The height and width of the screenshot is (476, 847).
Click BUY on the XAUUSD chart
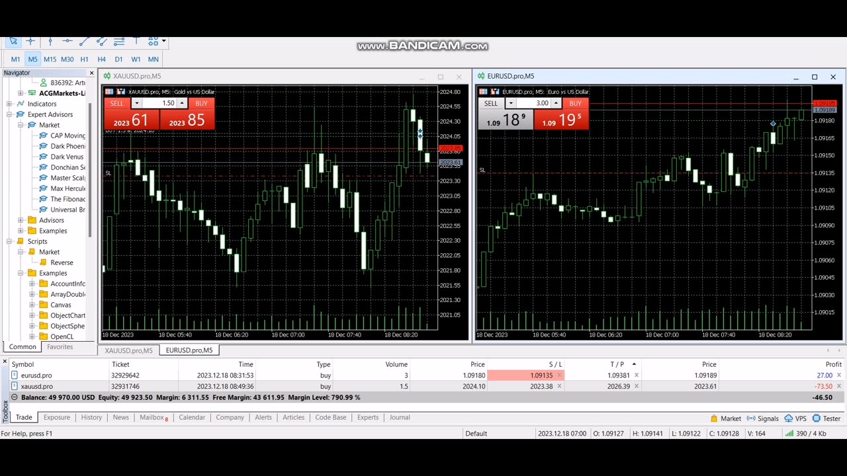click(x=201, y=103)
